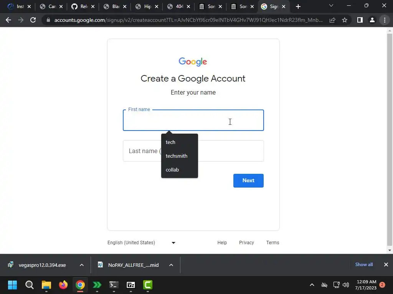Choose the tech autofill suggestion

[x=180, y=142]
